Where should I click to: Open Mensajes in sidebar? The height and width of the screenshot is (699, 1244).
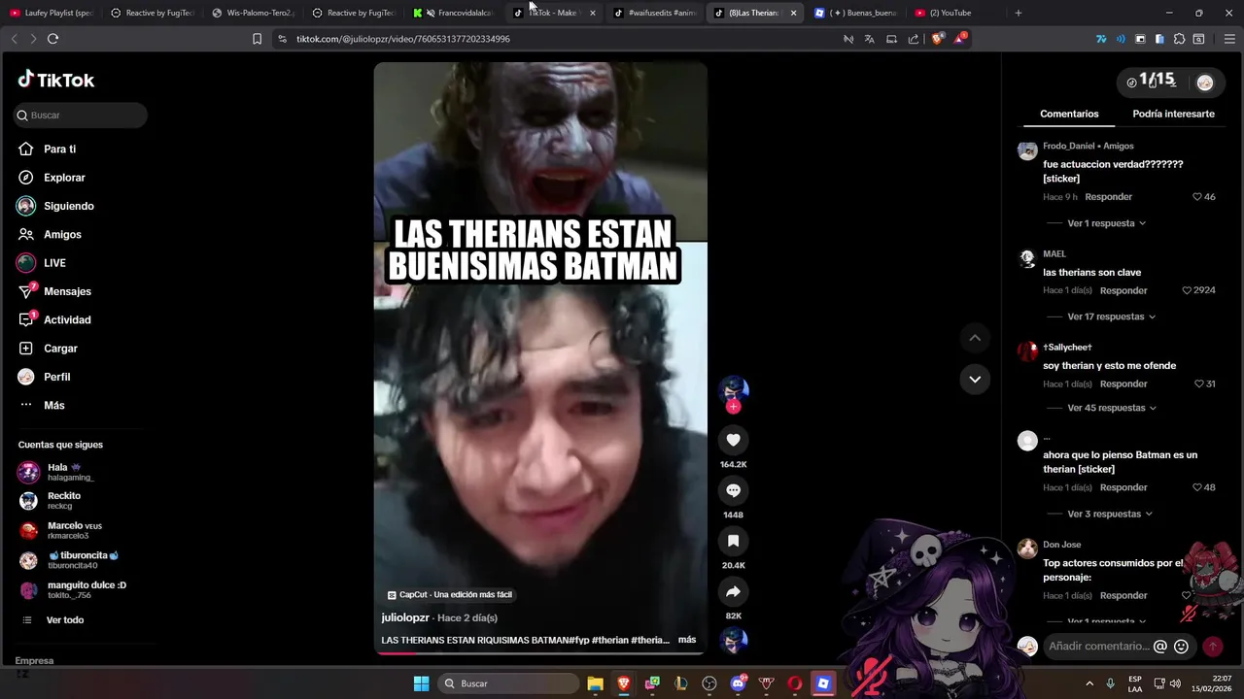(x=67, y=291)
